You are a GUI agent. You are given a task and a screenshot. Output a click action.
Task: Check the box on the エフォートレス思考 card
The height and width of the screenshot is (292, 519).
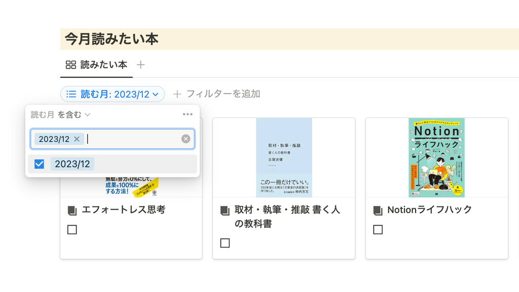tap(72, 230)
